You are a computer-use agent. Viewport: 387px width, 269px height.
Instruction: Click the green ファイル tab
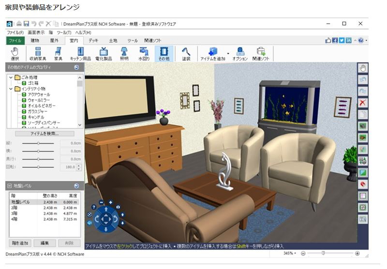click(x=15, y=41)
